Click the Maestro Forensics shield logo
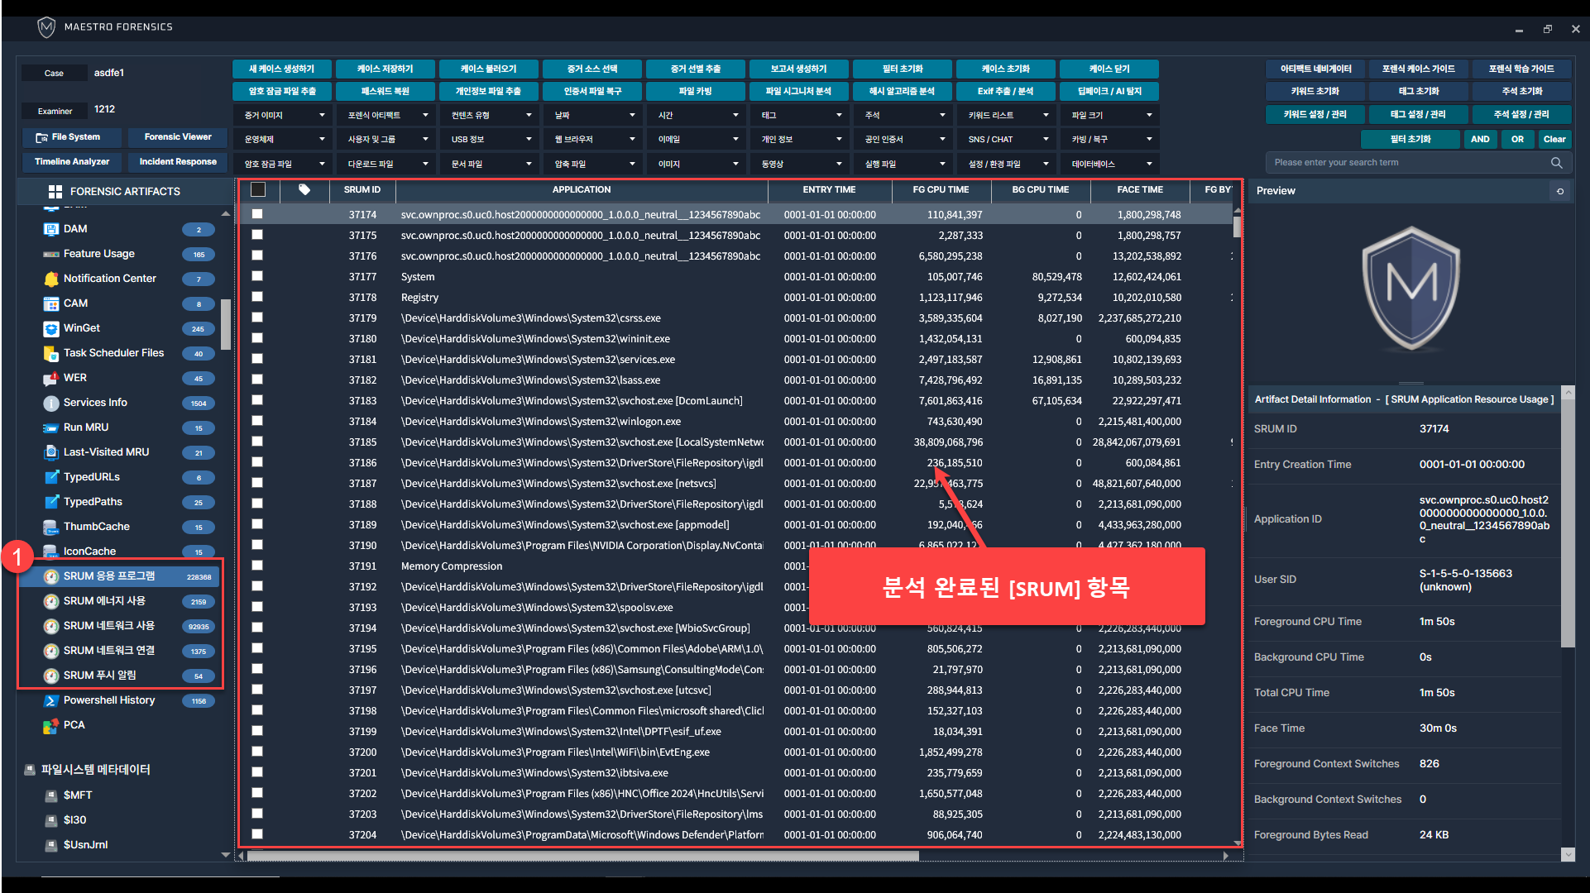 (x=46, y=27)
